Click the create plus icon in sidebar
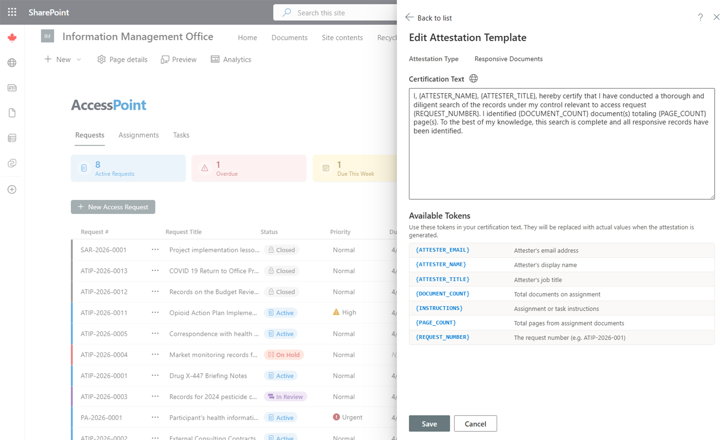Viewport: 727px width, 440px height. [12, 189]
